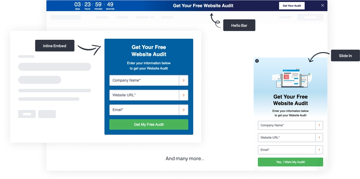Close the hello bar with X icon
The height and width of the screenshot is (179, 360).
[x=323, y=6]
